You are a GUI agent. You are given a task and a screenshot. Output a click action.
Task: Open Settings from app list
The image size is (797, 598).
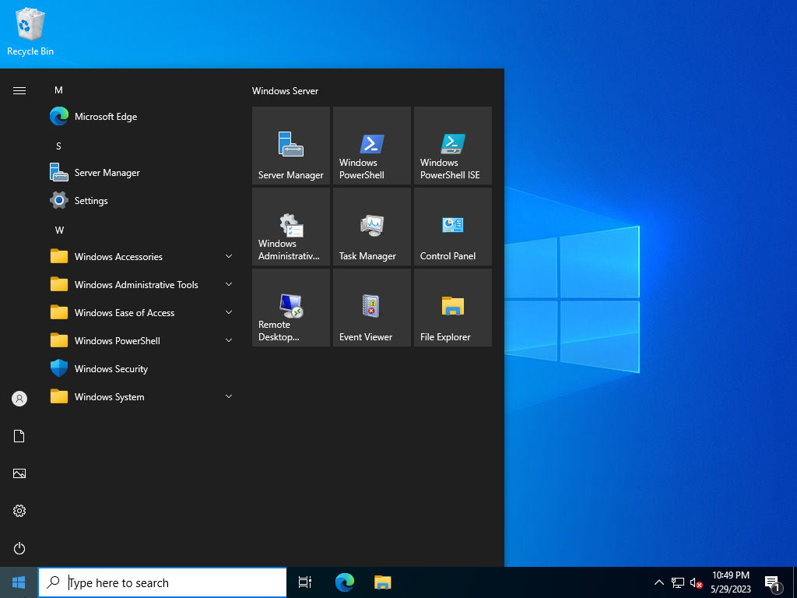[142, 200]
